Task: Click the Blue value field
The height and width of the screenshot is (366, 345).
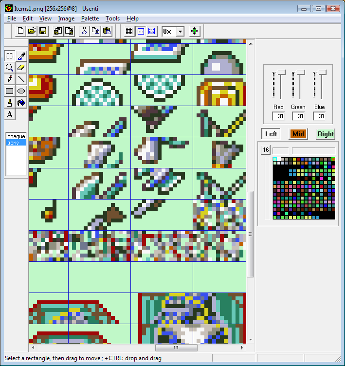Action: (319, 116)
